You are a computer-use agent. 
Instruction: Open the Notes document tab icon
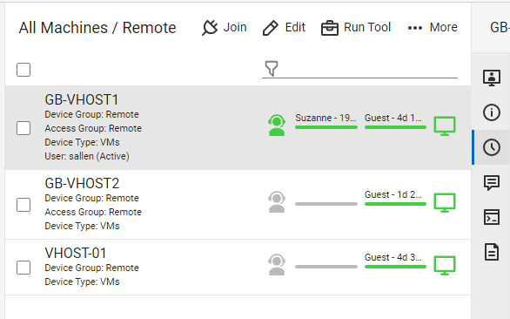492,252
